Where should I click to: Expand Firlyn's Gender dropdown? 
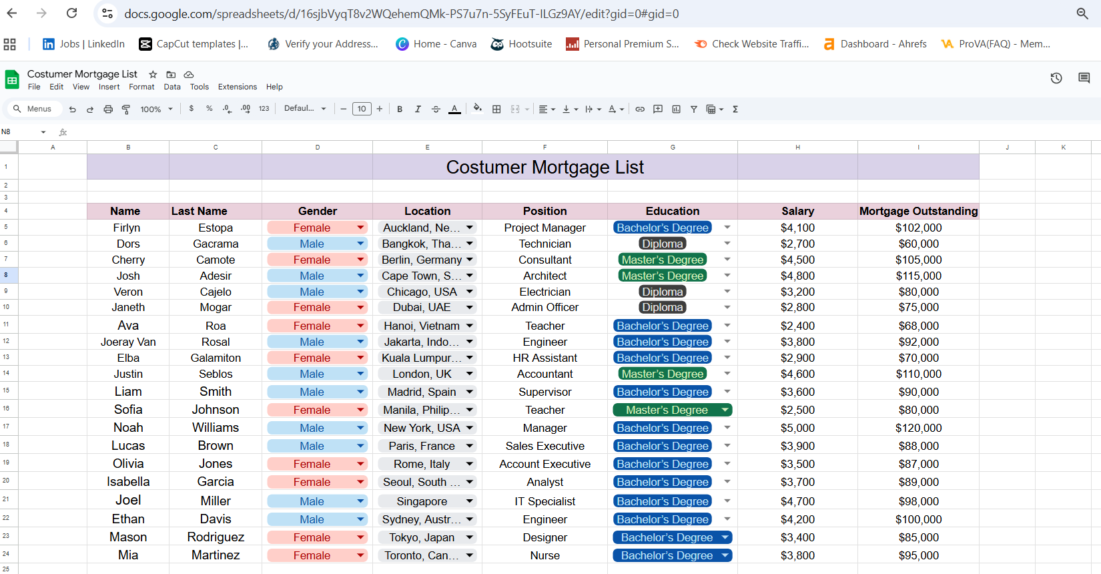[x=360, y=228]
